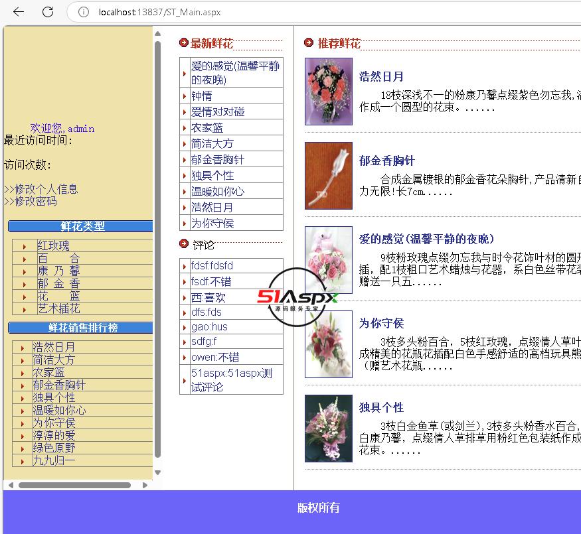This screenshot has height=534, width=581.
Task: Open the 郁金香胸针 product thumbnail
Action: pyautogui.click(x=328, y=176)
